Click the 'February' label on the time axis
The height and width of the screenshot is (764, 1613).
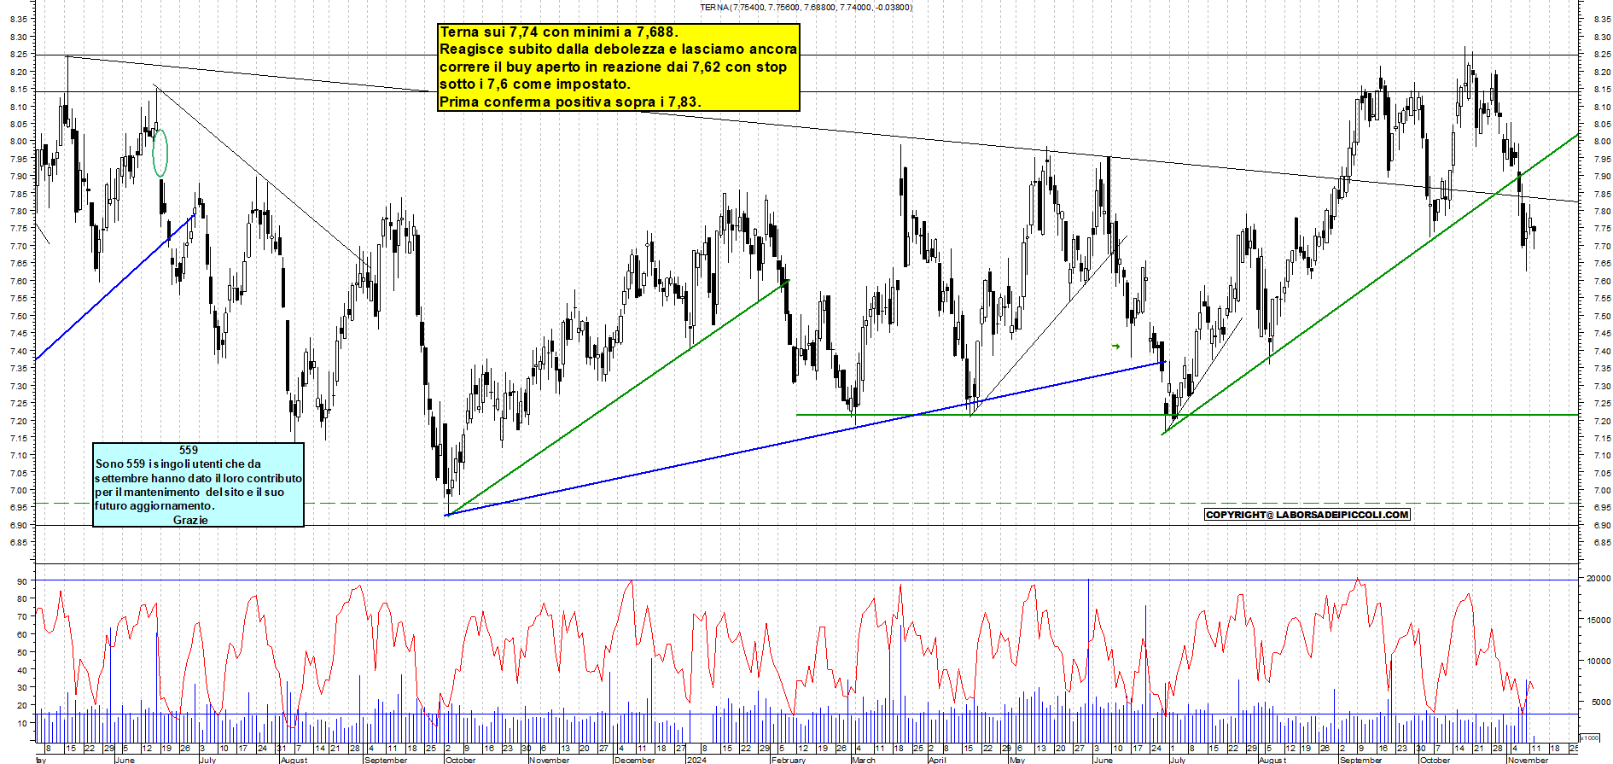click(788, 760)
